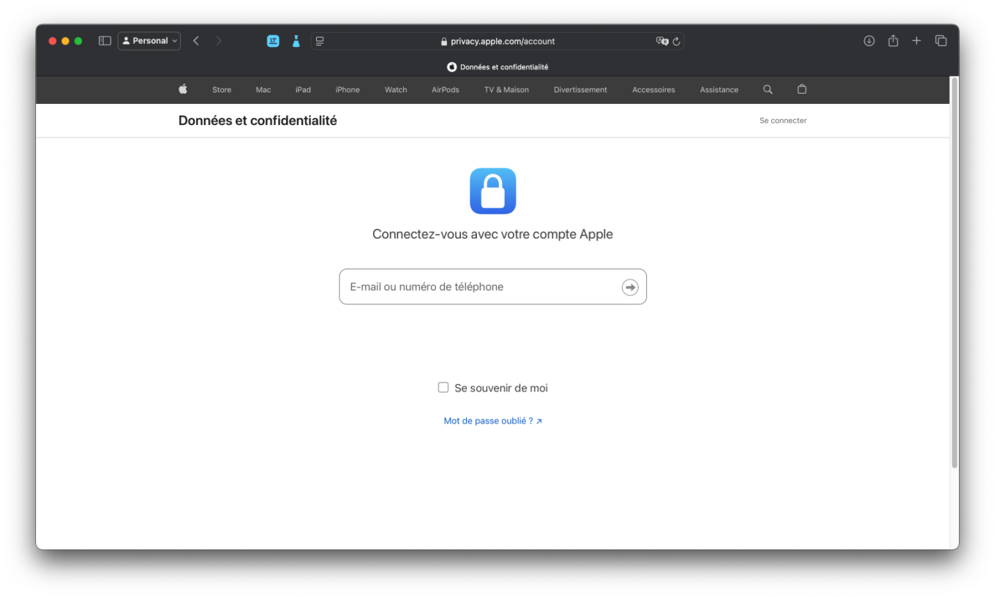Open the Watch menu
995x597 pixels.
coord(396,90)
